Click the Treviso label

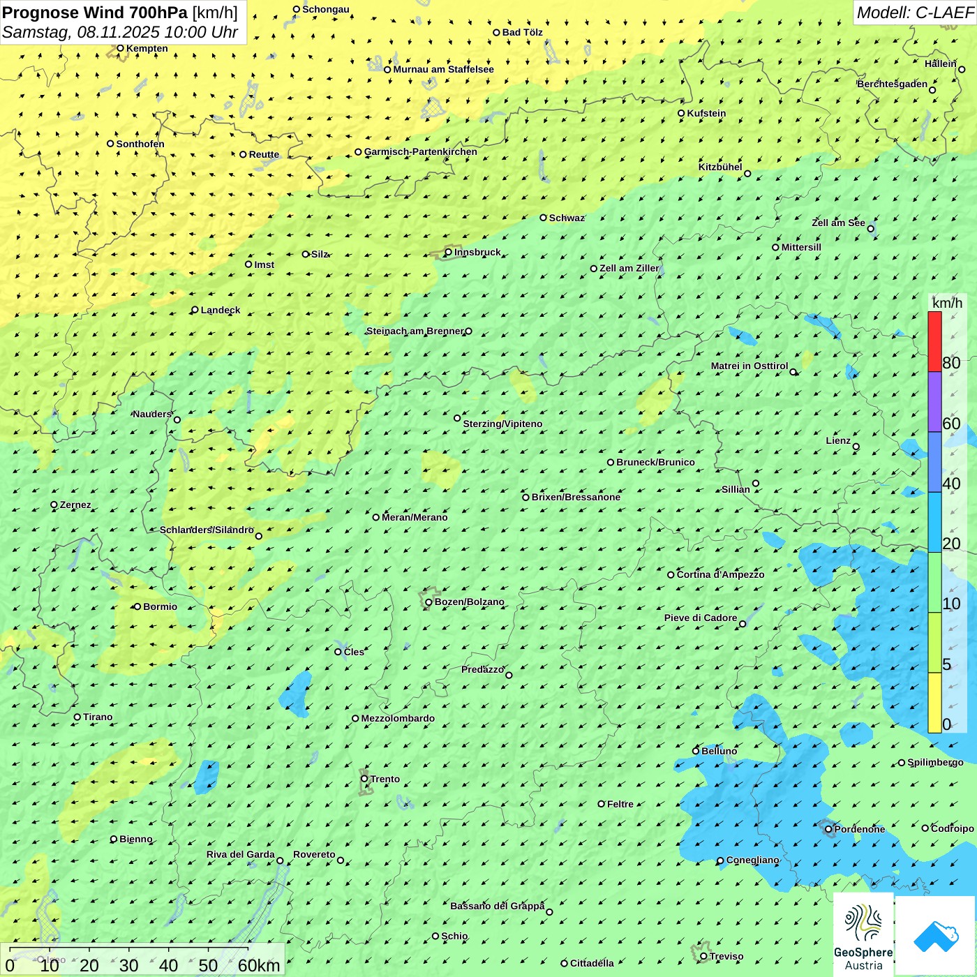pos(726,956)
